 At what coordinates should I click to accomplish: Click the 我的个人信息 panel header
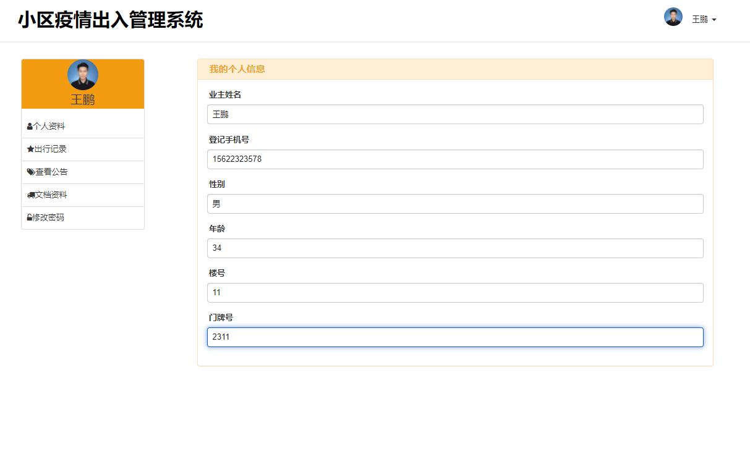pos(237,69)
